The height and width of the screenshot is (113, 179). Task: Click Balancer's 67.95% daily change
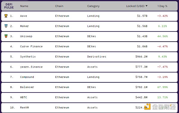(x=163, y=87)
